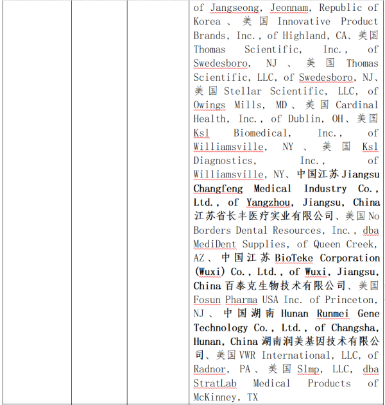The height and width of the screenshot is (405, 385).
Task: Click the word "Dublin"
Action: click(304, 119)
